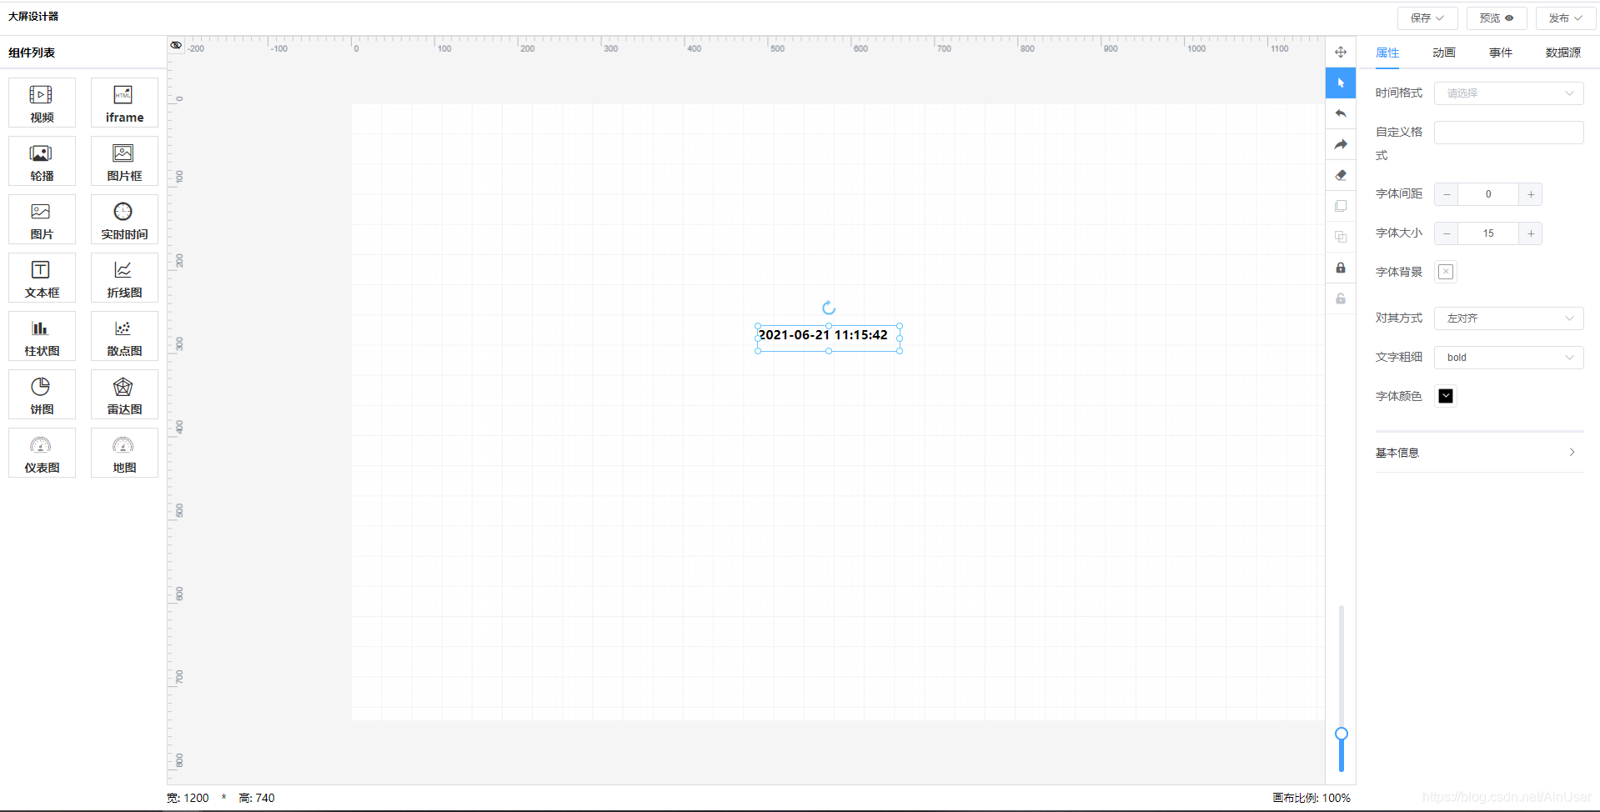Insert a 雷达图 radar chart component
1600x812 pixels.
[124, 394]
